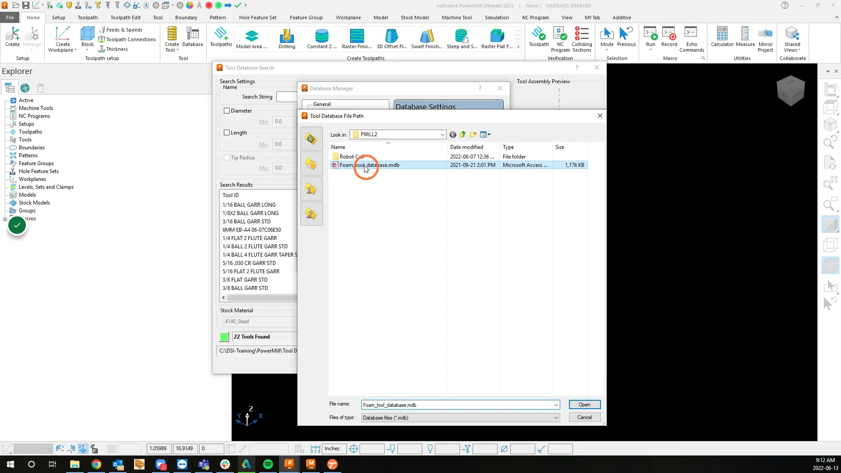The width and height of the screenshot is (841, 473).
Task: Open the Thickness settings
Action: 113,49
